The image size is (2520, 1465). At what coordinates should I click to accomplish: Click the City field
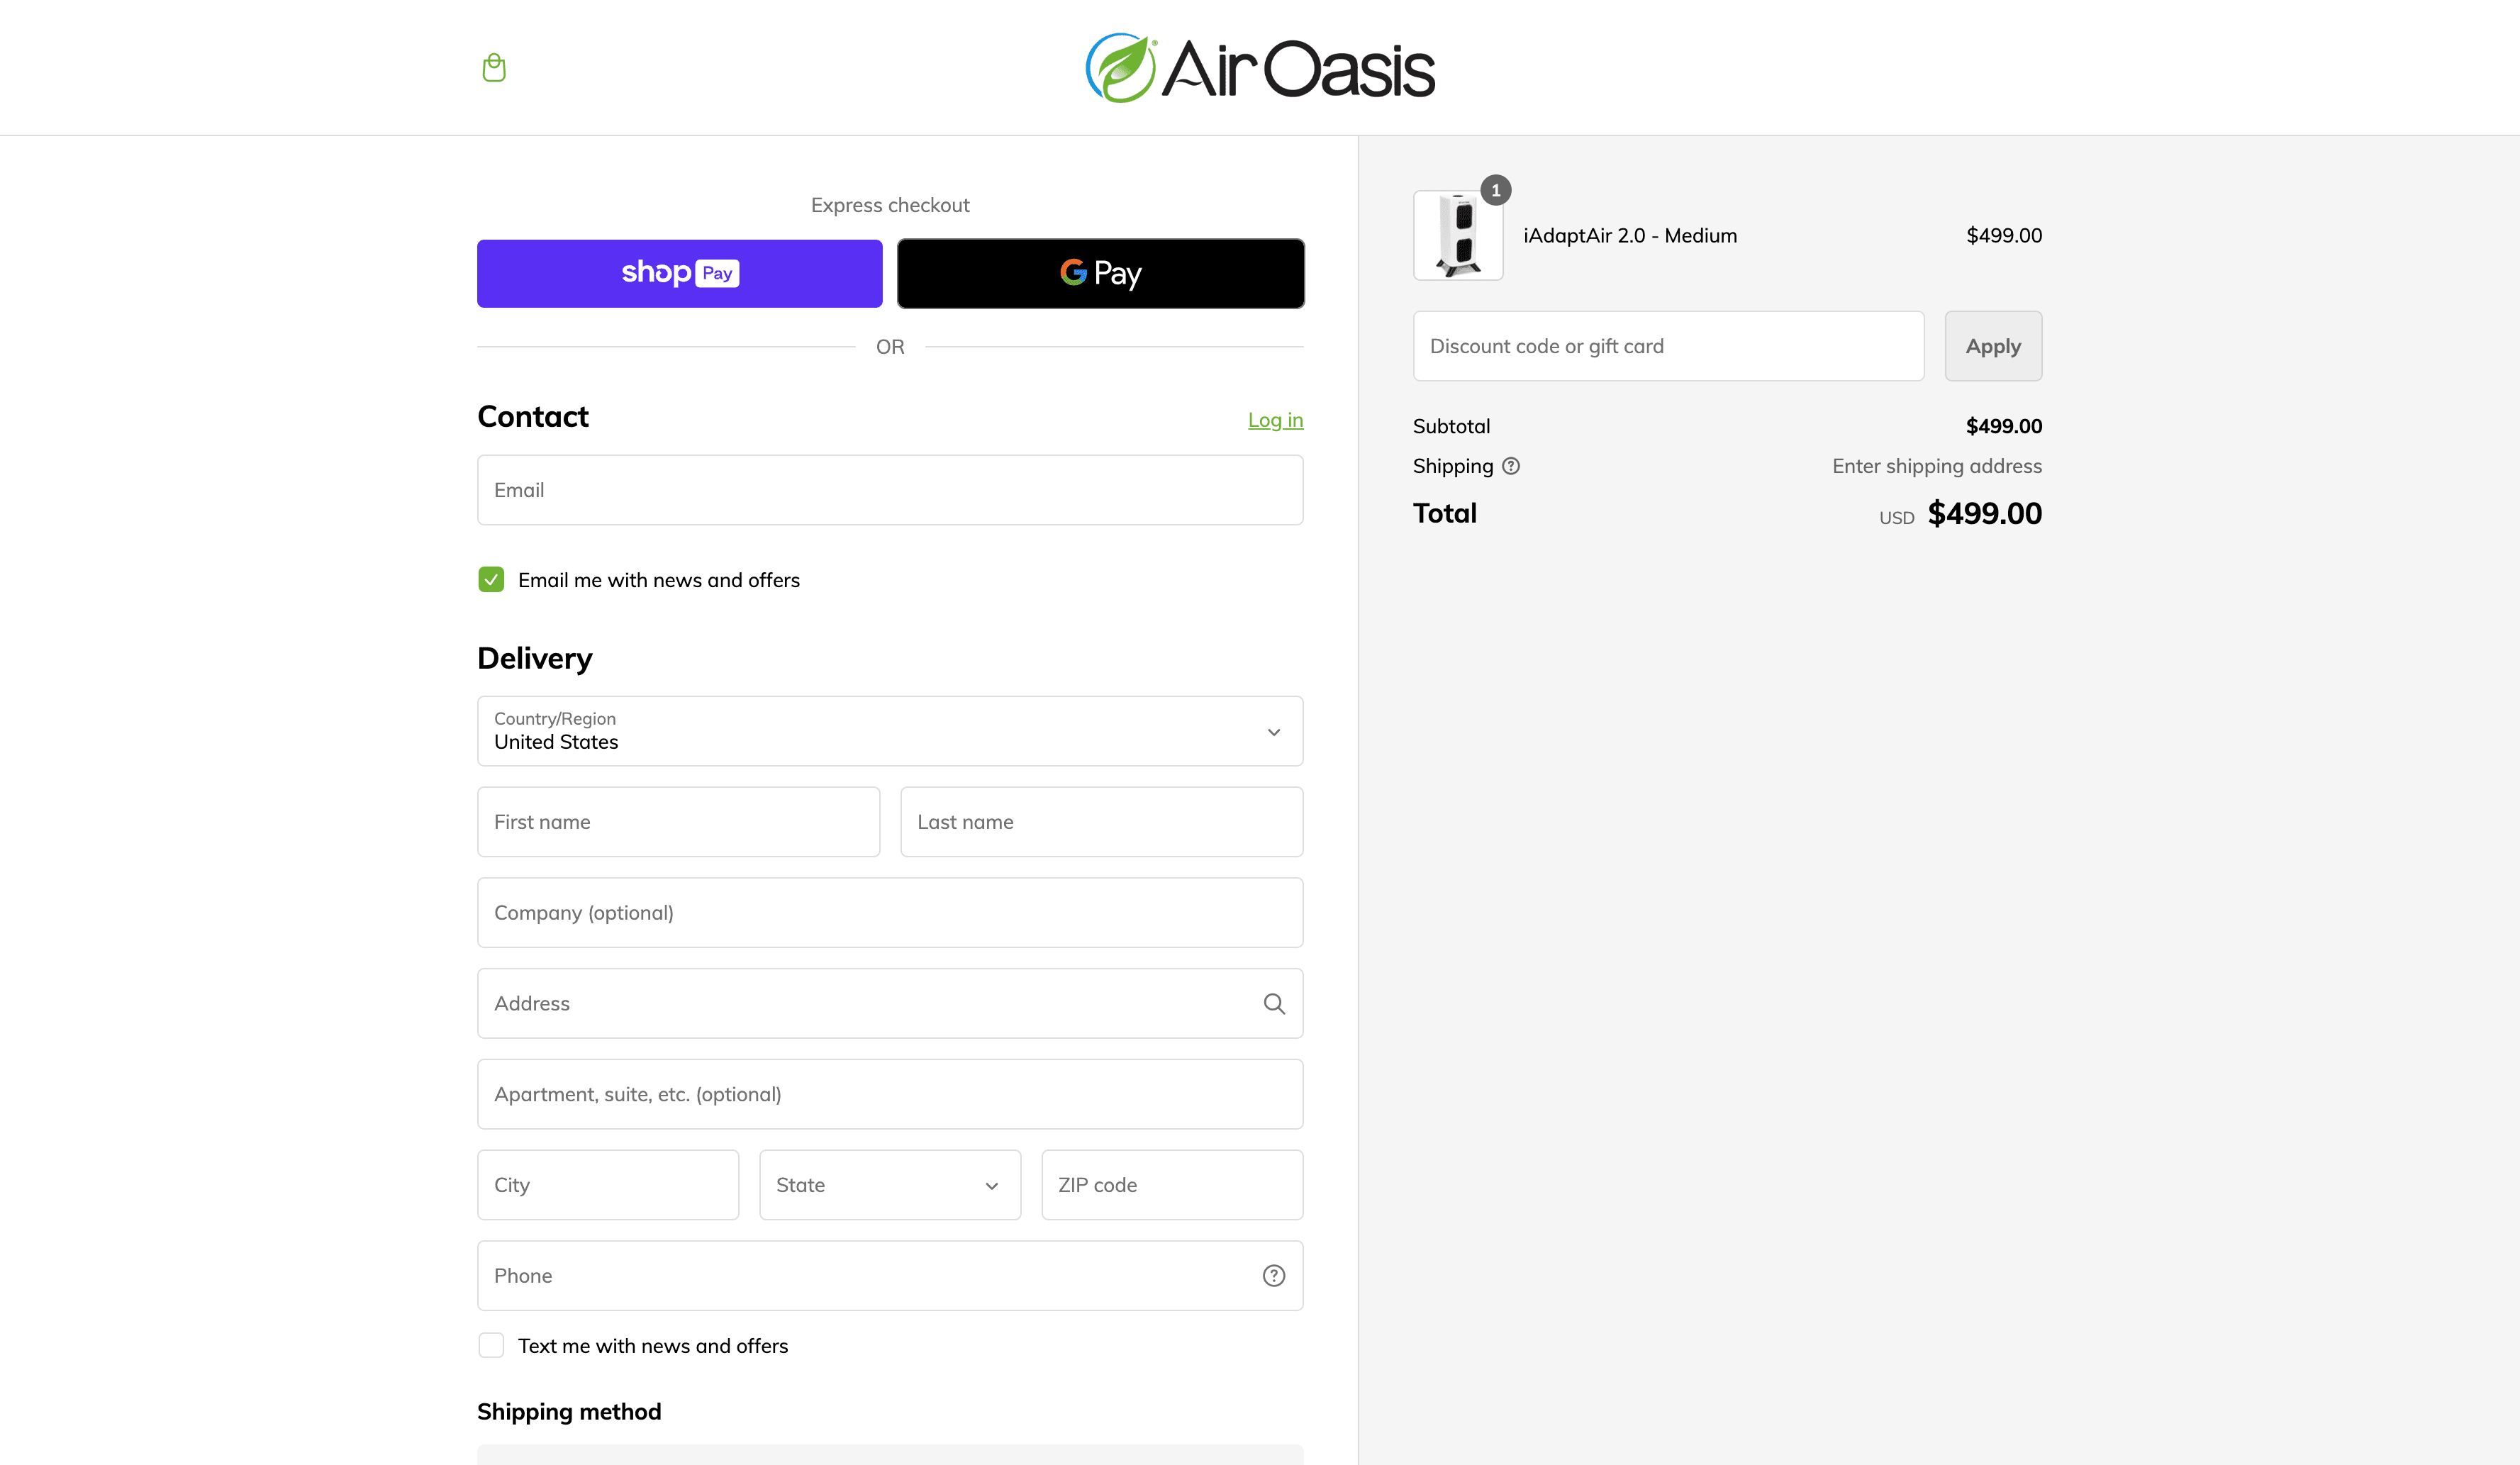tap(608, 1185)
